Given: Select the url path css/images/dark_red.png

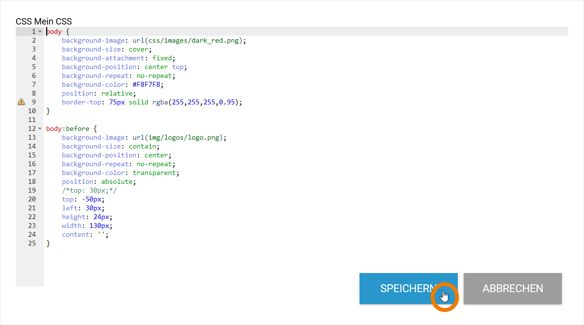Looking at the screenshot, I should pos(194,40).
